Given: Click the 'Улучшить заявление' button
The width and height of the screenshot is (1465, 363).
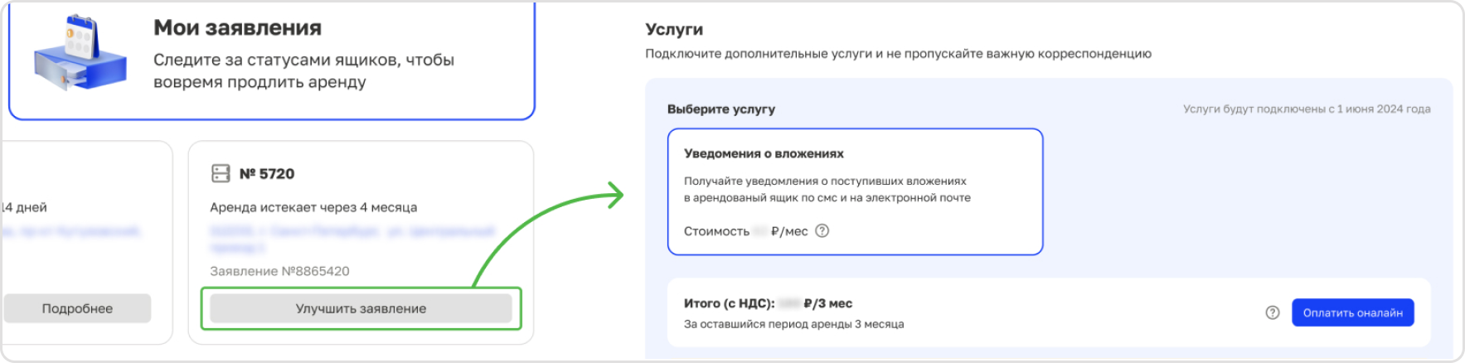Looking at the screenshot, I should (361, 308).
